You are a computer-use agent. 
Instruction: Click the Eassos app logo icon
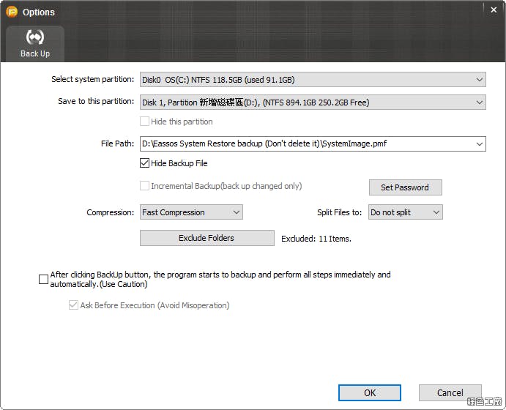click(12, 12)
